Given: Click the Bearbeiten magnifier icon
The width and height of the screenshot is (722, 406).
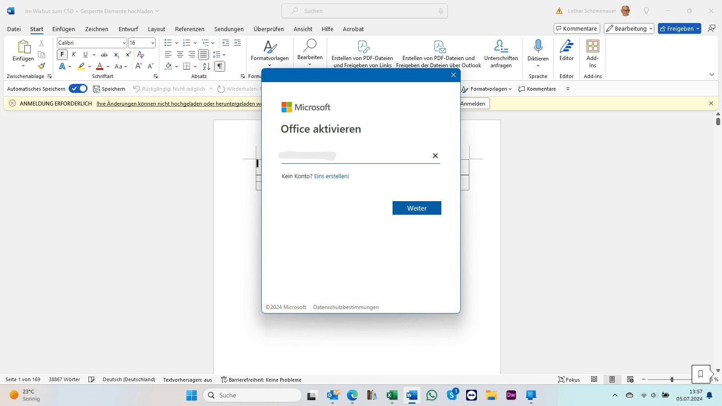Looking at the screenshot, I should click(x=310, y=46).
